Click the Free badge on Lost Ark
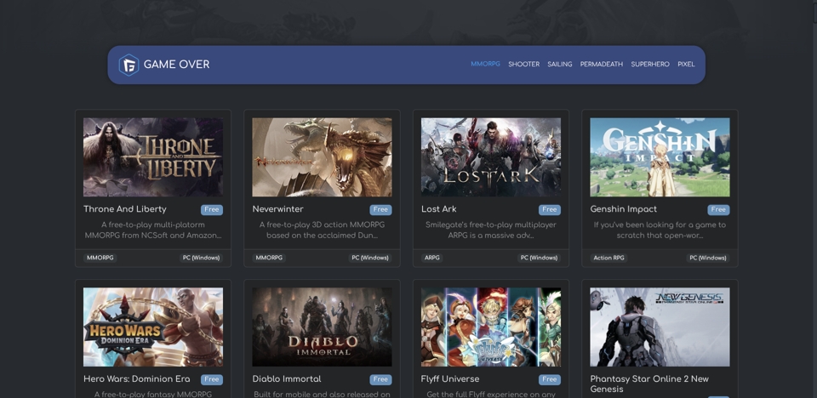The image size is (817, 398). [549, 209]
